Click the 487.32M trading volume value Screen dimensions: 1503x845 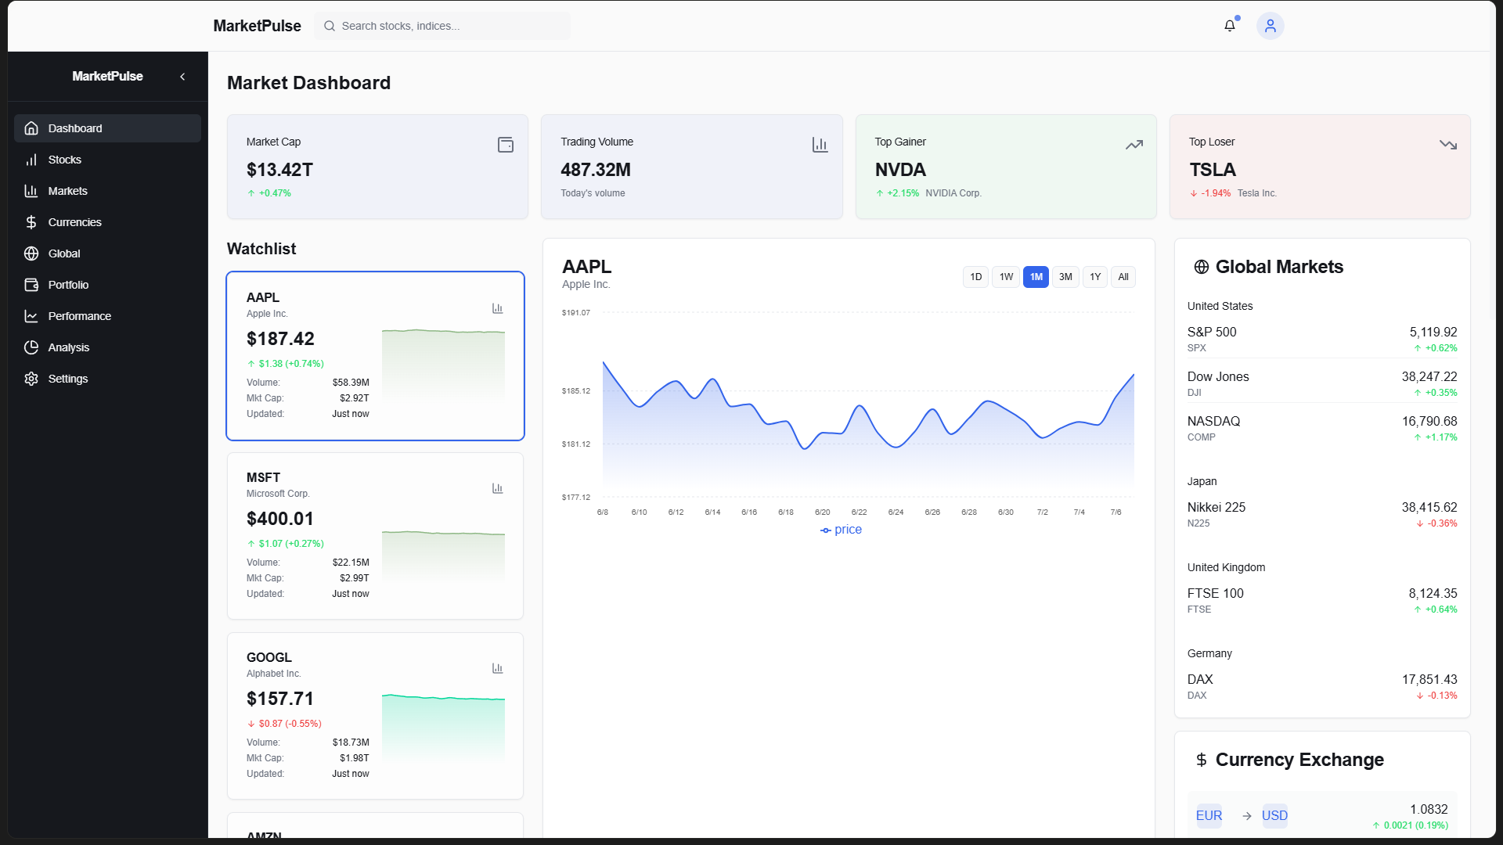point(596,170)
